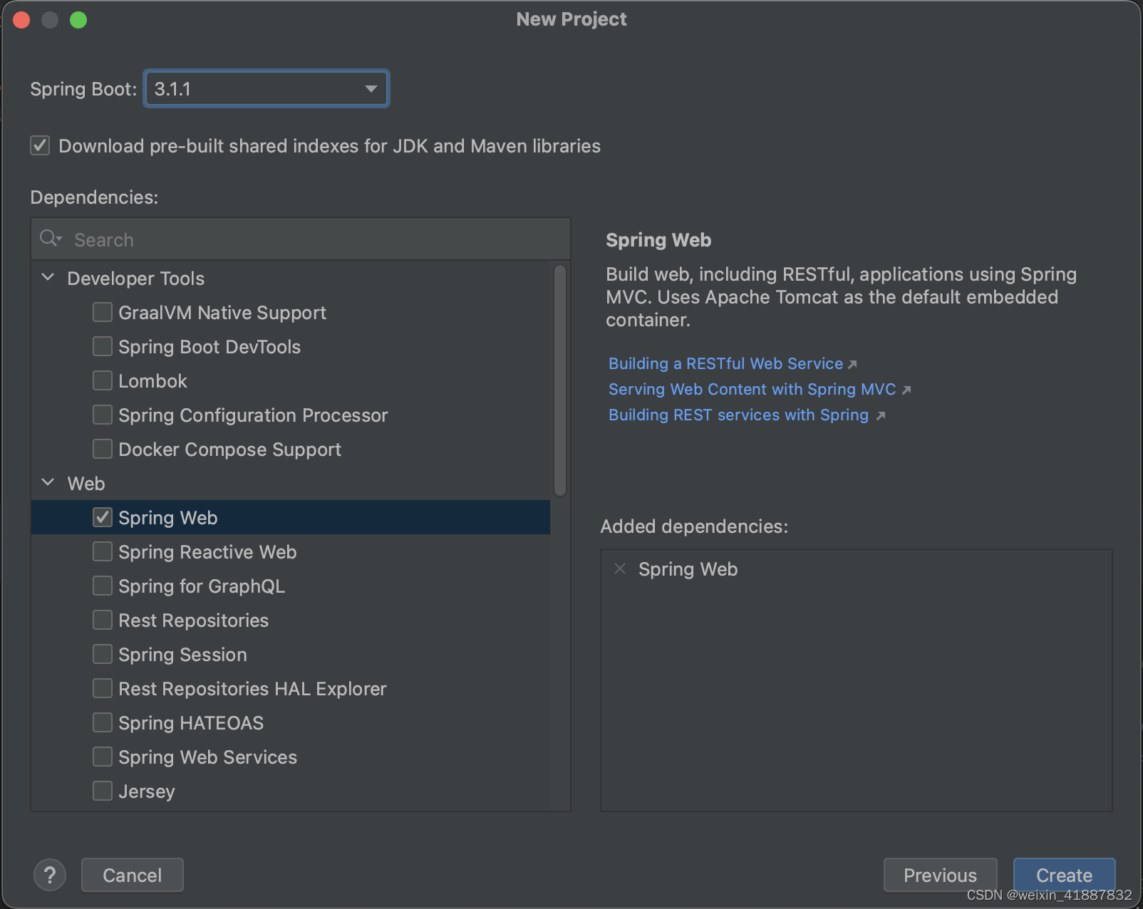This screenshot has height=909, width=1143.
Task: Click the Previous button
Action: [x=940, y=875]
